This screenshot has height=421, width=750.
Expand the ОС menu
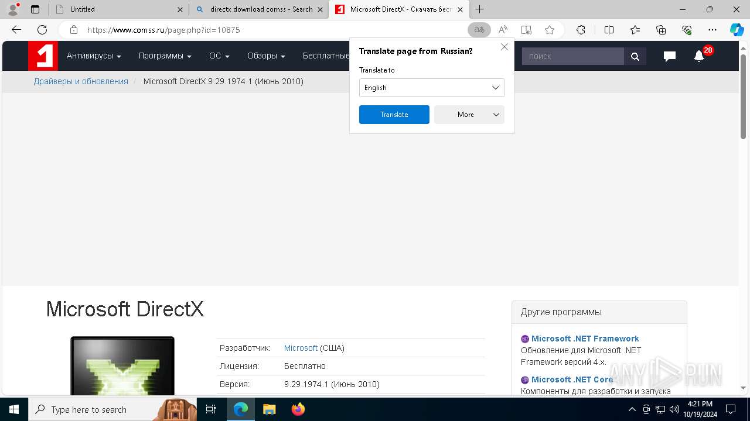(x=219, y=56)
